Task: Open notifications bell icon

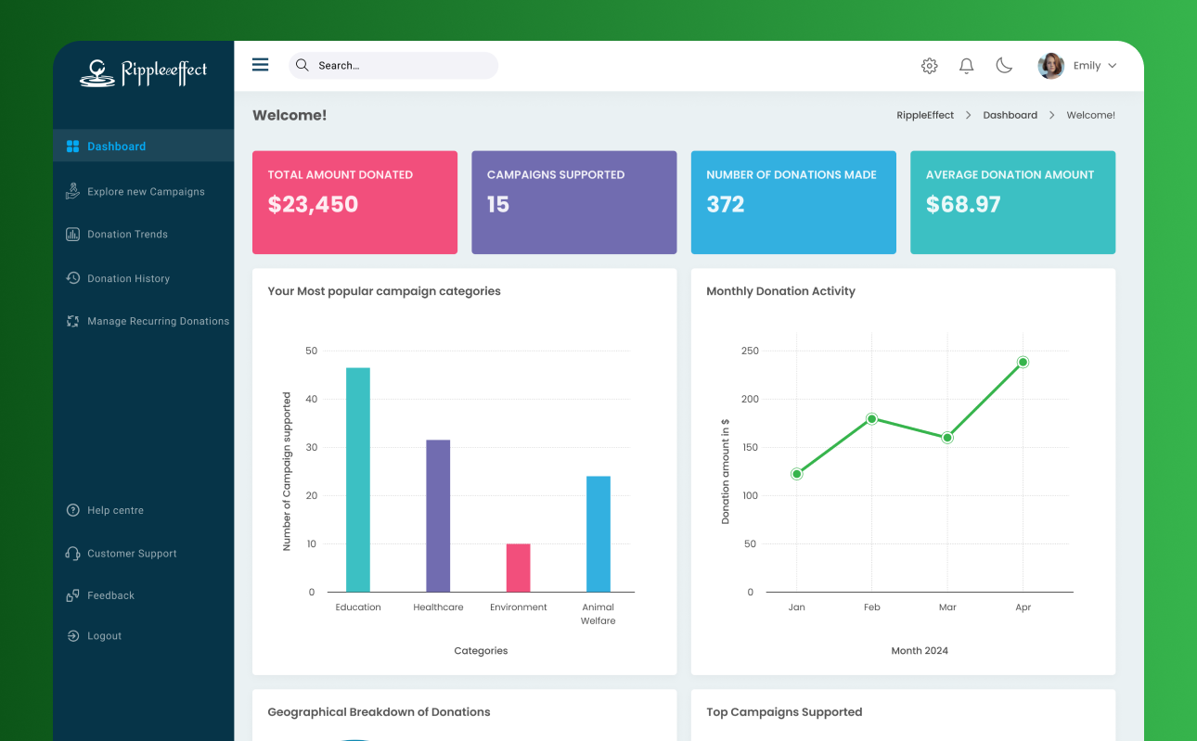Action: [966, 66]
